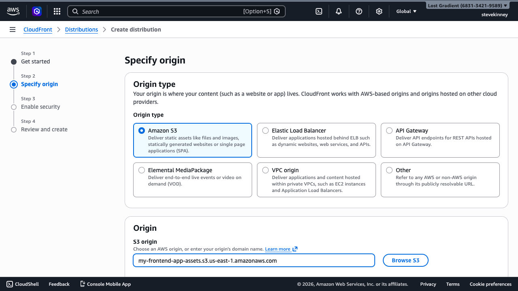Open the Feedback link in the footer

(x=59, y=284)
